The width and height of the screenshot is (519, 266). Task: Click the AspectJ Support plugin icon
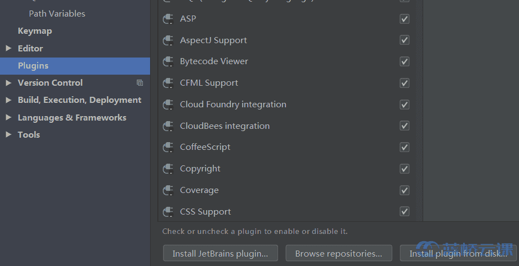(168, 40)
